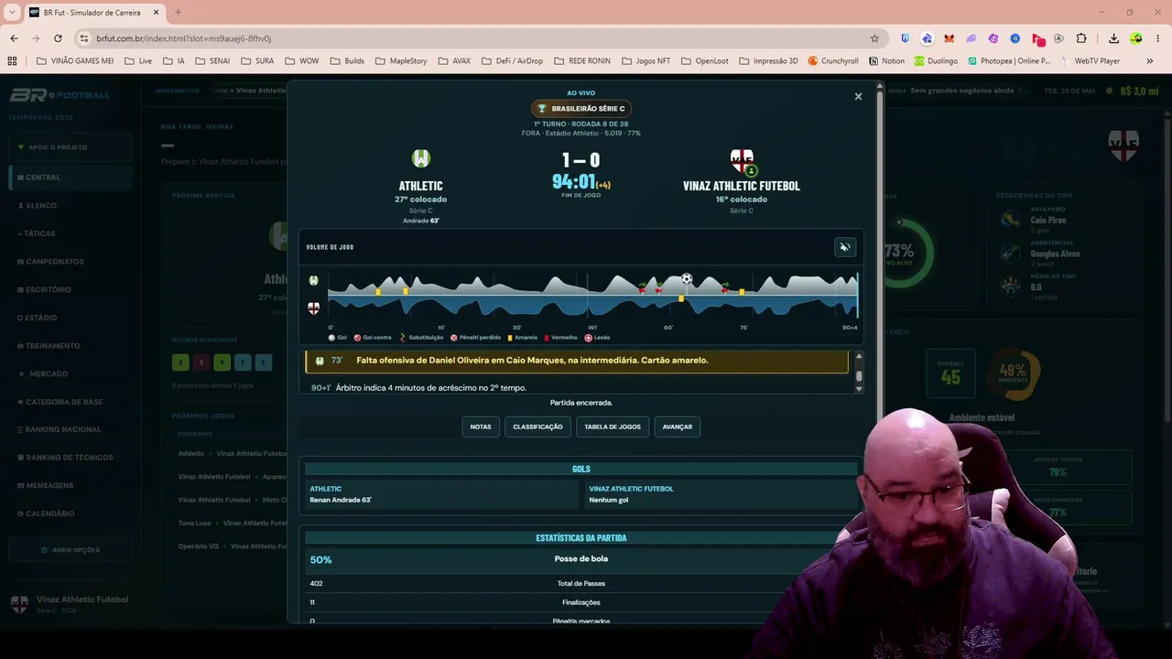The width and height of the screenshot is (1172, 659).
Task: Open the DeFi / AirDrop bookmark folder
Action: pyautogui.click(x=511, y=61)
